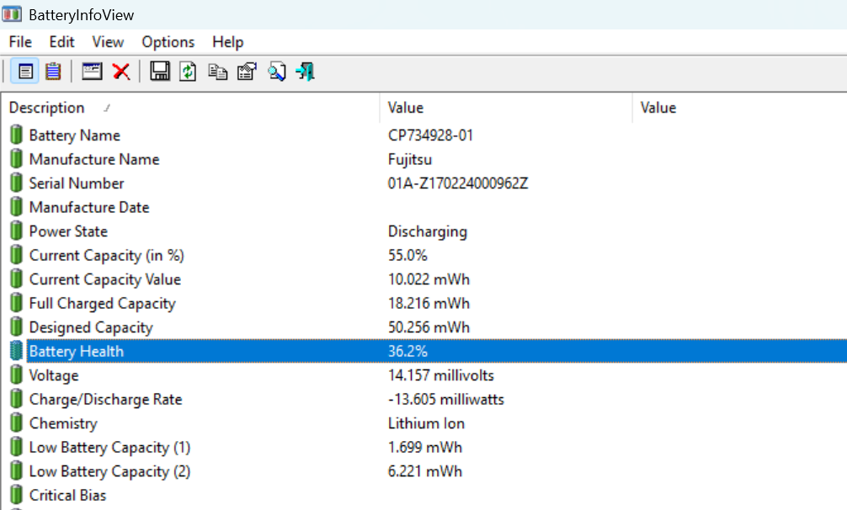Click battery icon next to Battery Name
847x510 pixels.
(17, 135)
